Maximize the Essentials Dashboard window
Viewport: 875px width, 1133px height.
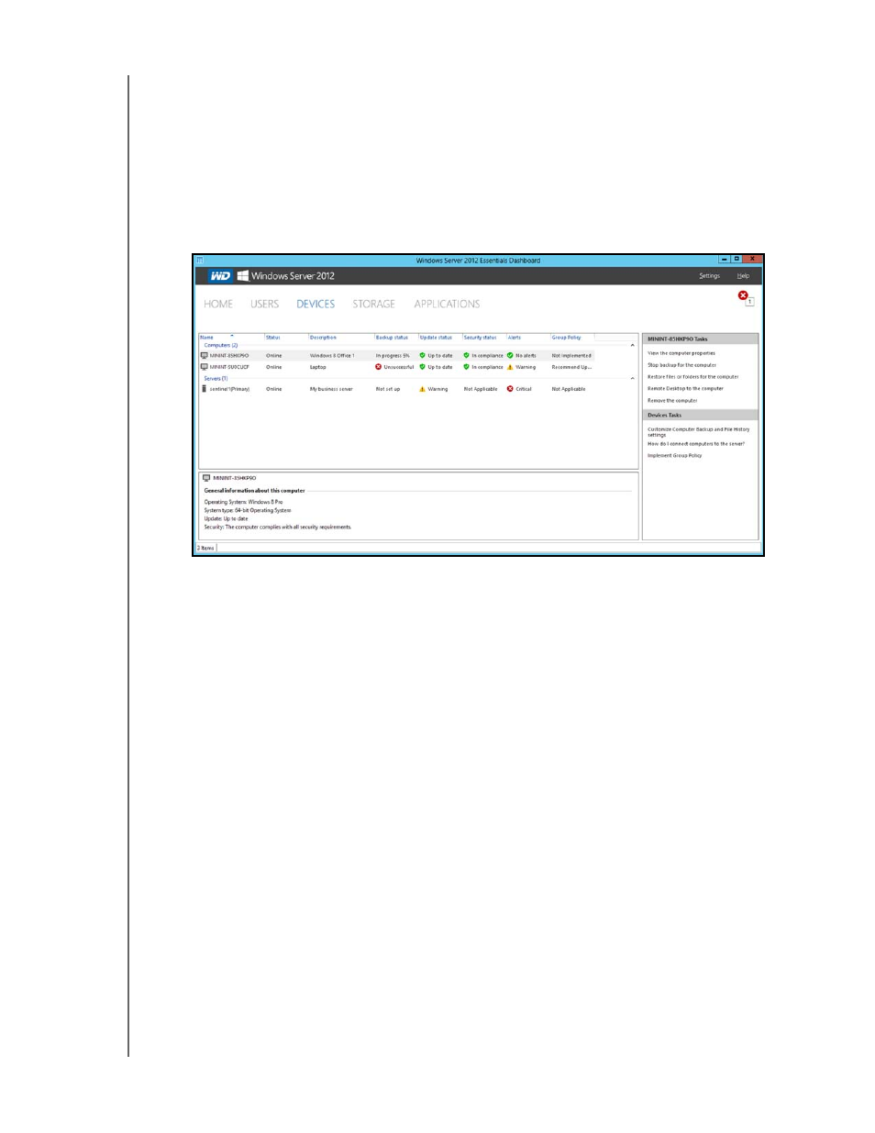736,260
